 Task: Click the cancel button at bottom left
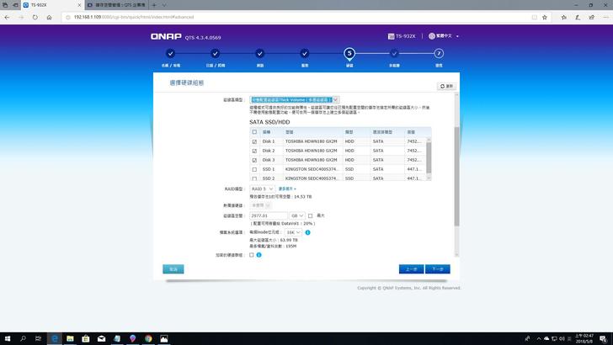point(173,268)
